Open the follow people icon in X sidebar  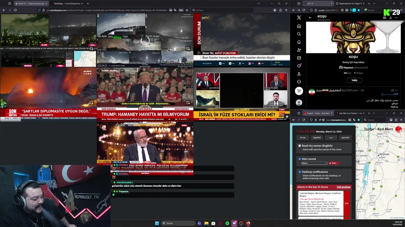pyautogui.click(x=299, y=50)
